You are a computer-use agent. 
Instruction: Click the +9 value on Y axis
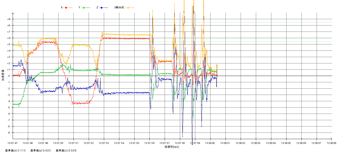coord(9,19)
